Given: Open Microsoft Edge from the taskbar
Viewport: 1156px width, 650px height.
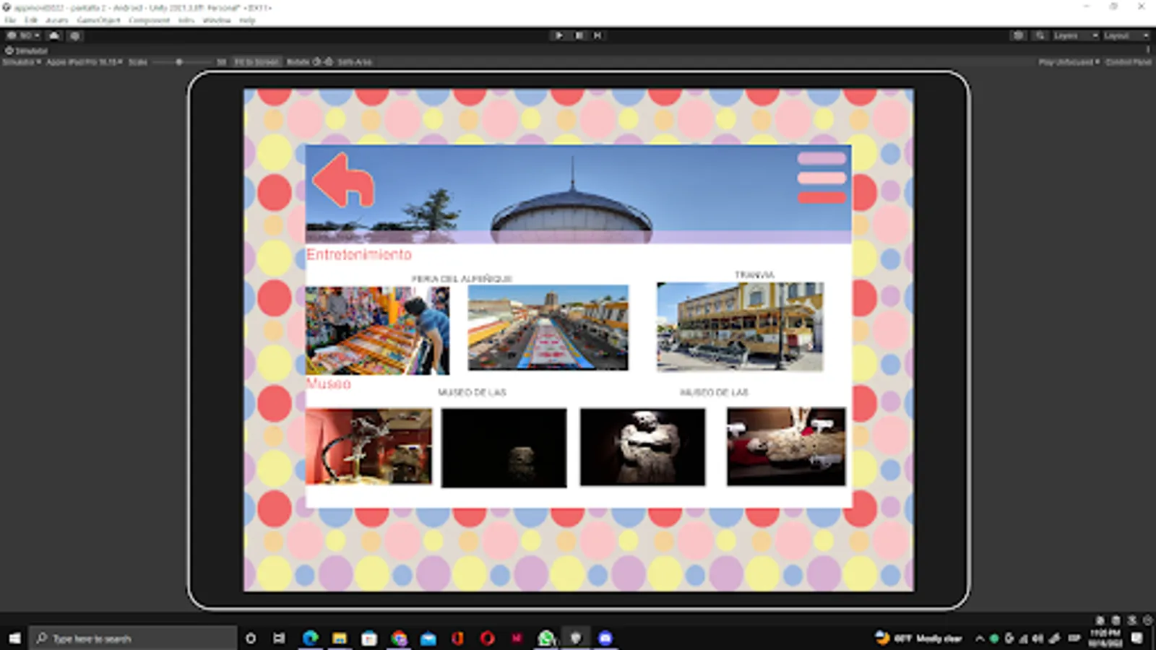Looking at the screenshot, I should click(x=311, y=638).
